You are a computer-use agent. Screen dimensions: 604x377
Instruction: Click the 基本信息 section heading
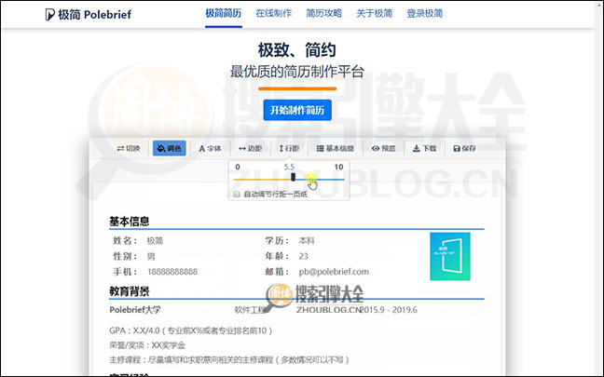tap(129, 222)
